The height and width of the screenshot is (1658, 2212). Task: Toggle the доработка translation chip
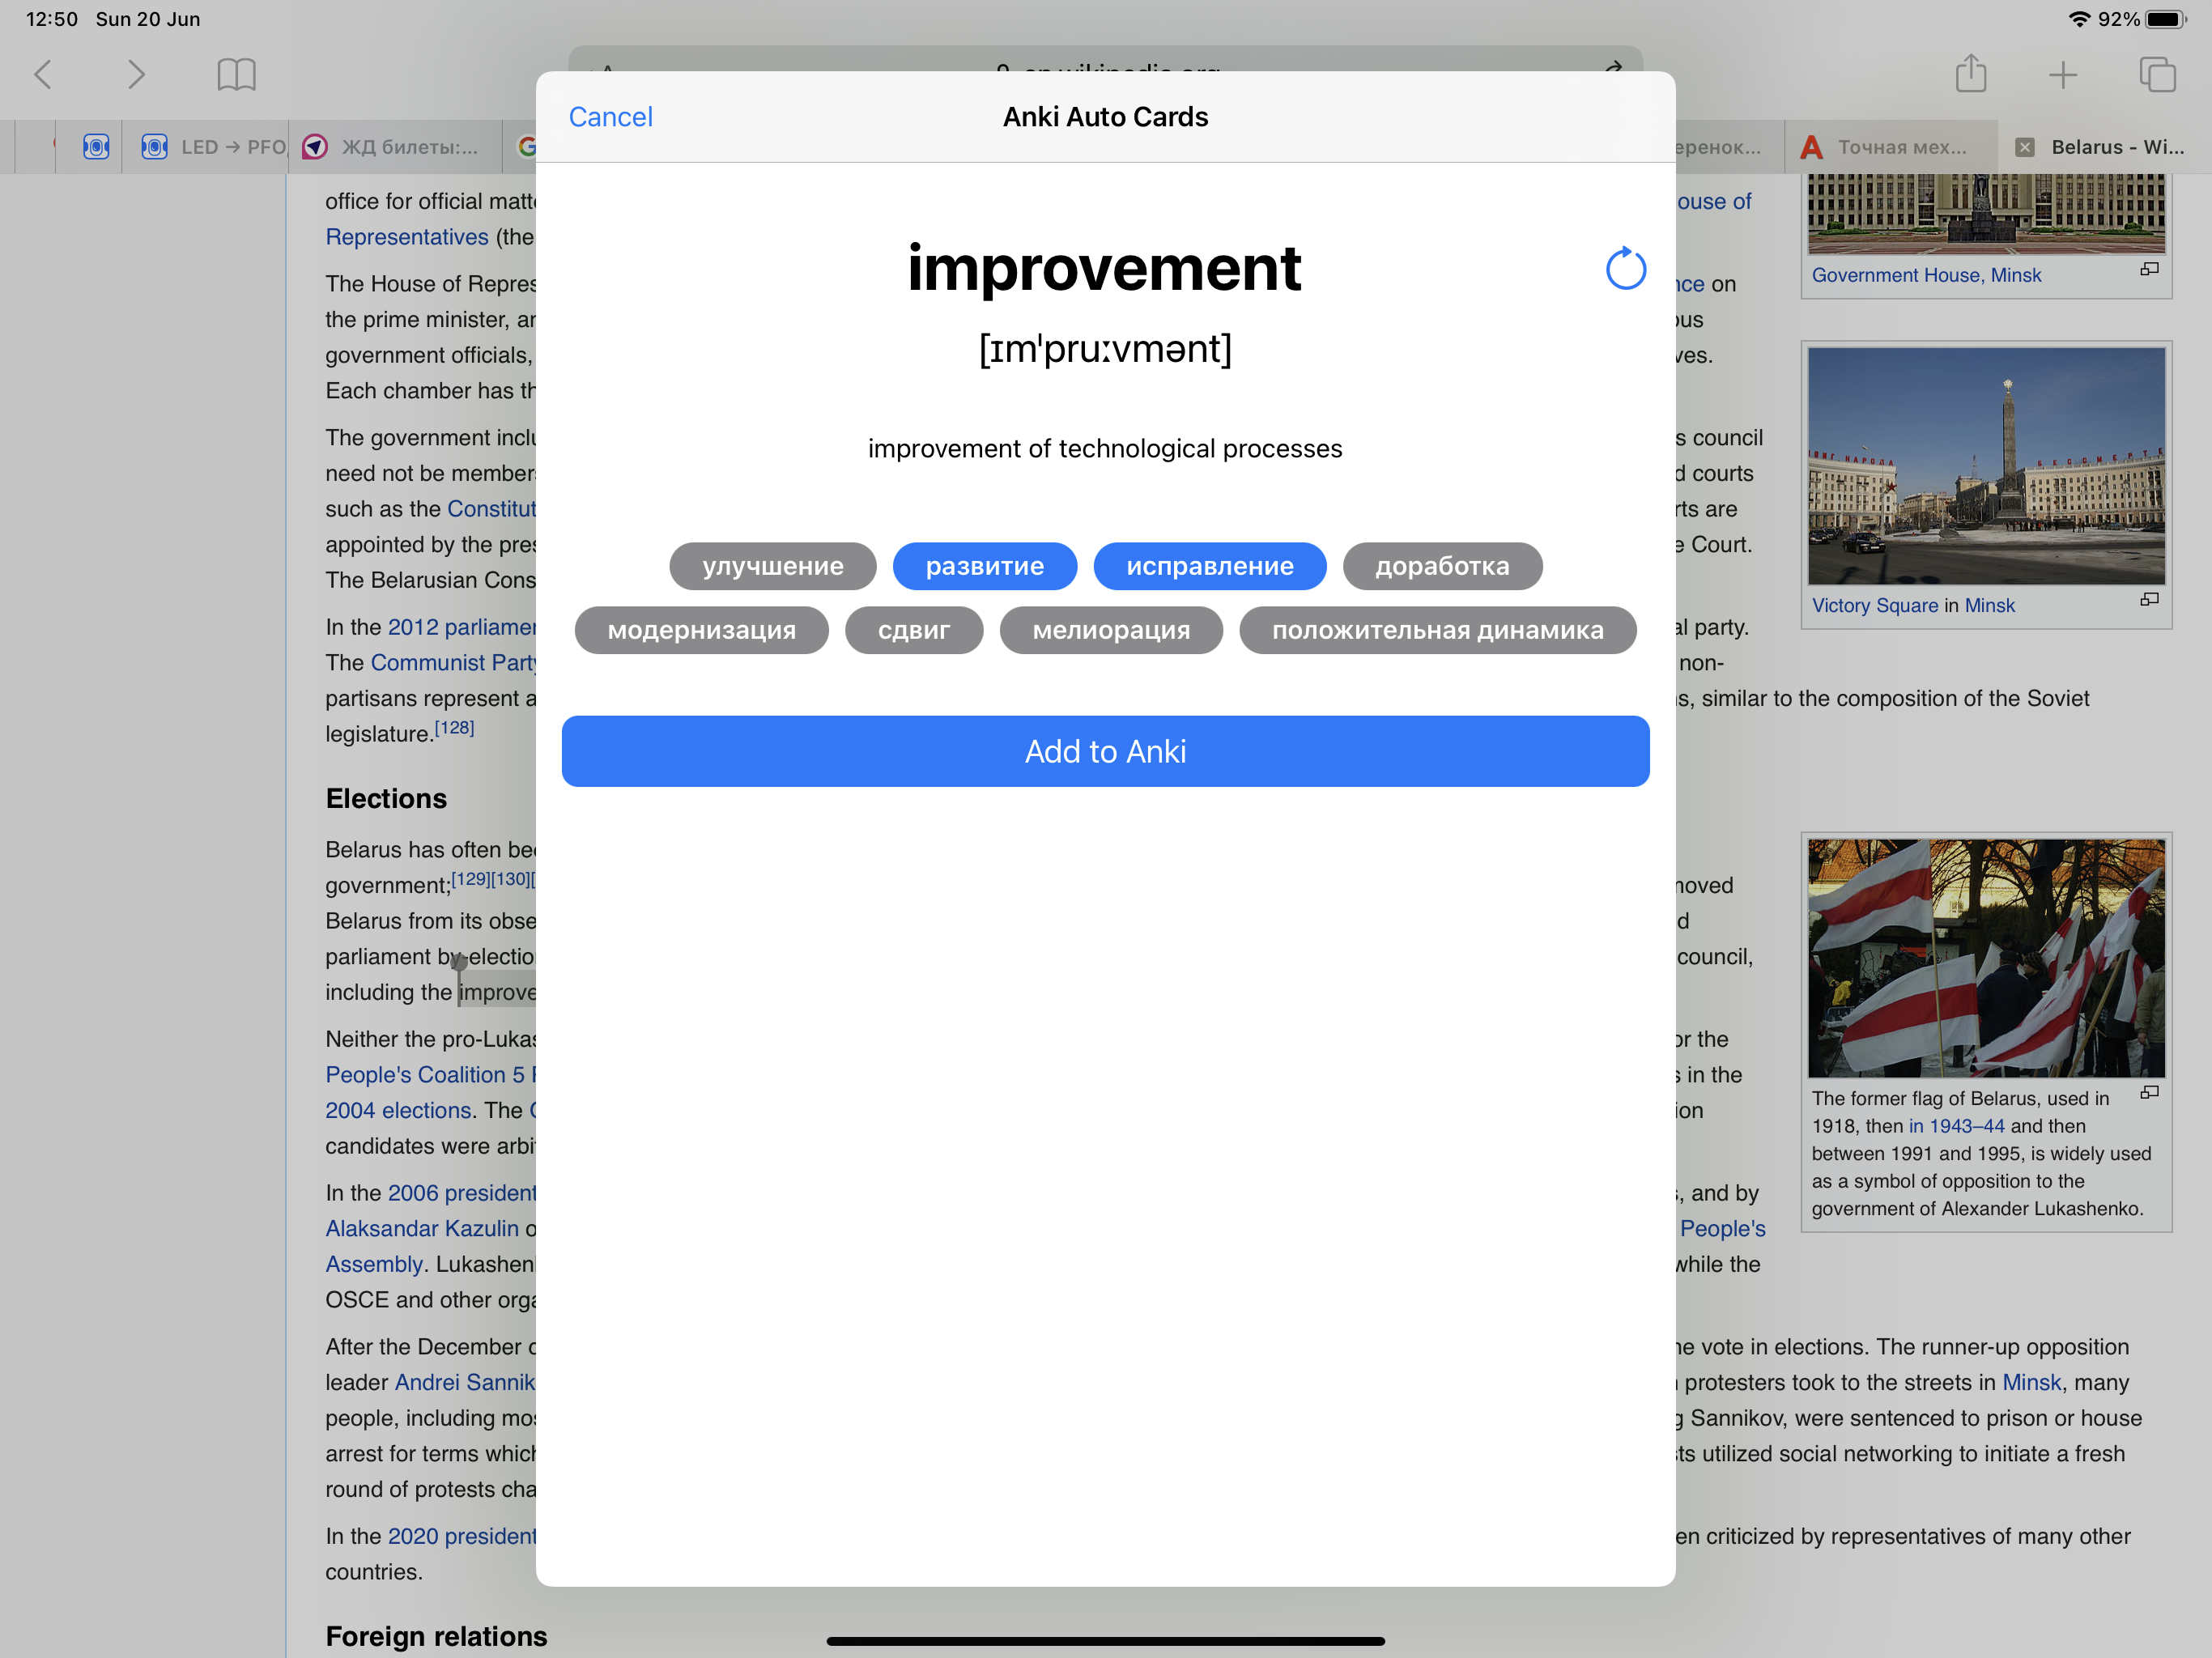pyautogui.click(x=1442, y=566)
